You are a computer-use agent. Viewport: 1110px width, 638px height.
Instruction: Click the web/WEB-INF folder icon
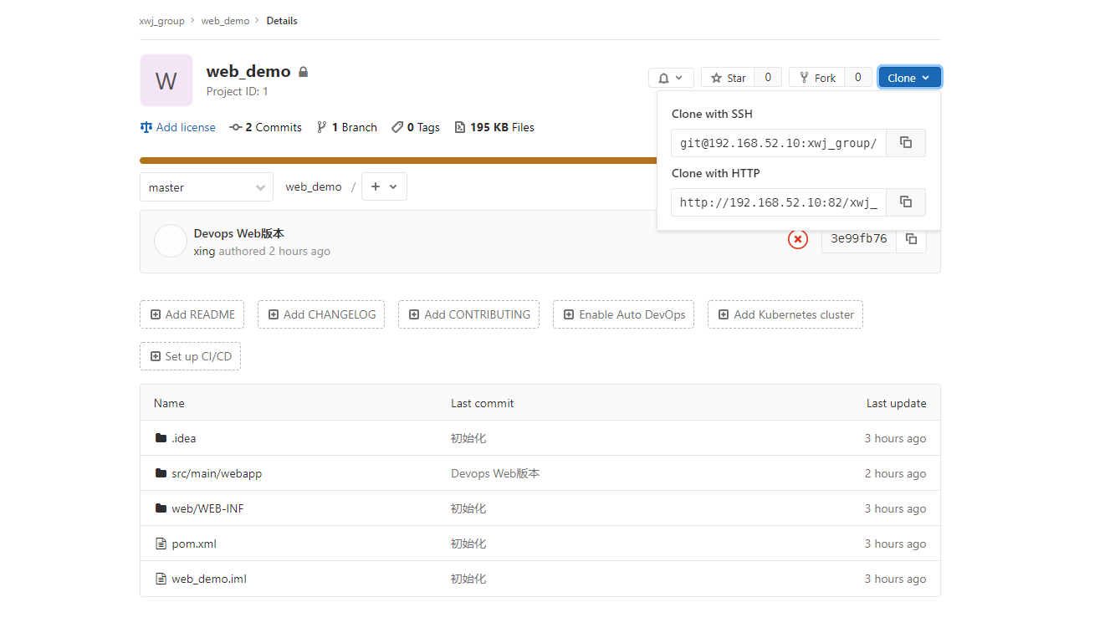pos(161,508)
